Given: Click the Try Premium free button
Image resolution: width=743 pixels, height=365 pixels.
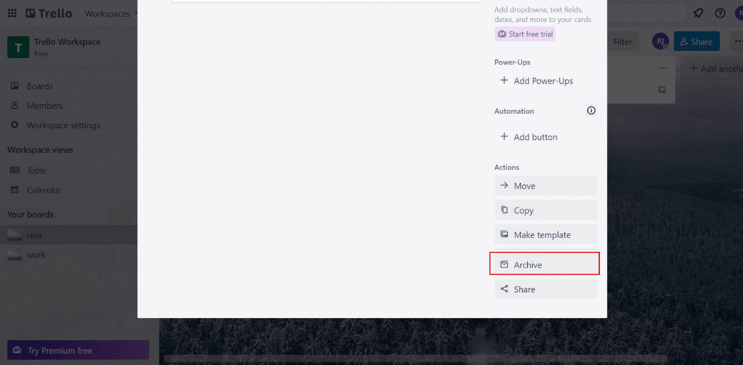Looking at the screenshot, I should click(x=78, y=350).
